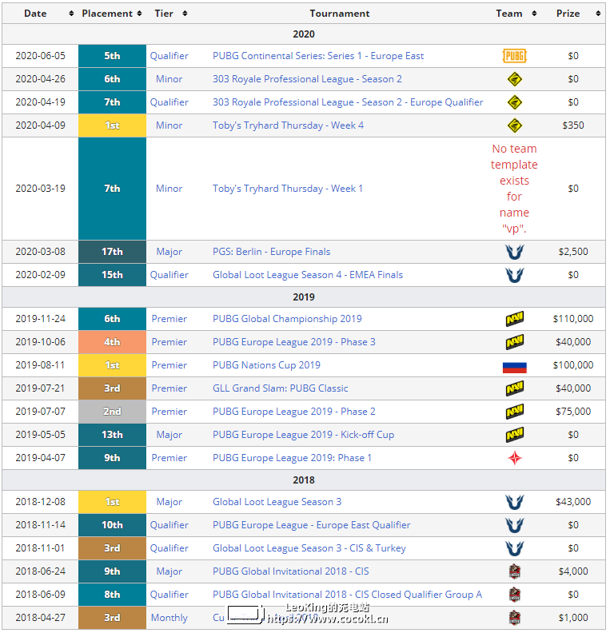Open Global Loot League Season 3 - CIS & Turkey
Image resolution: width=610 pixels, height=633 pixels.
coord(309,548)
